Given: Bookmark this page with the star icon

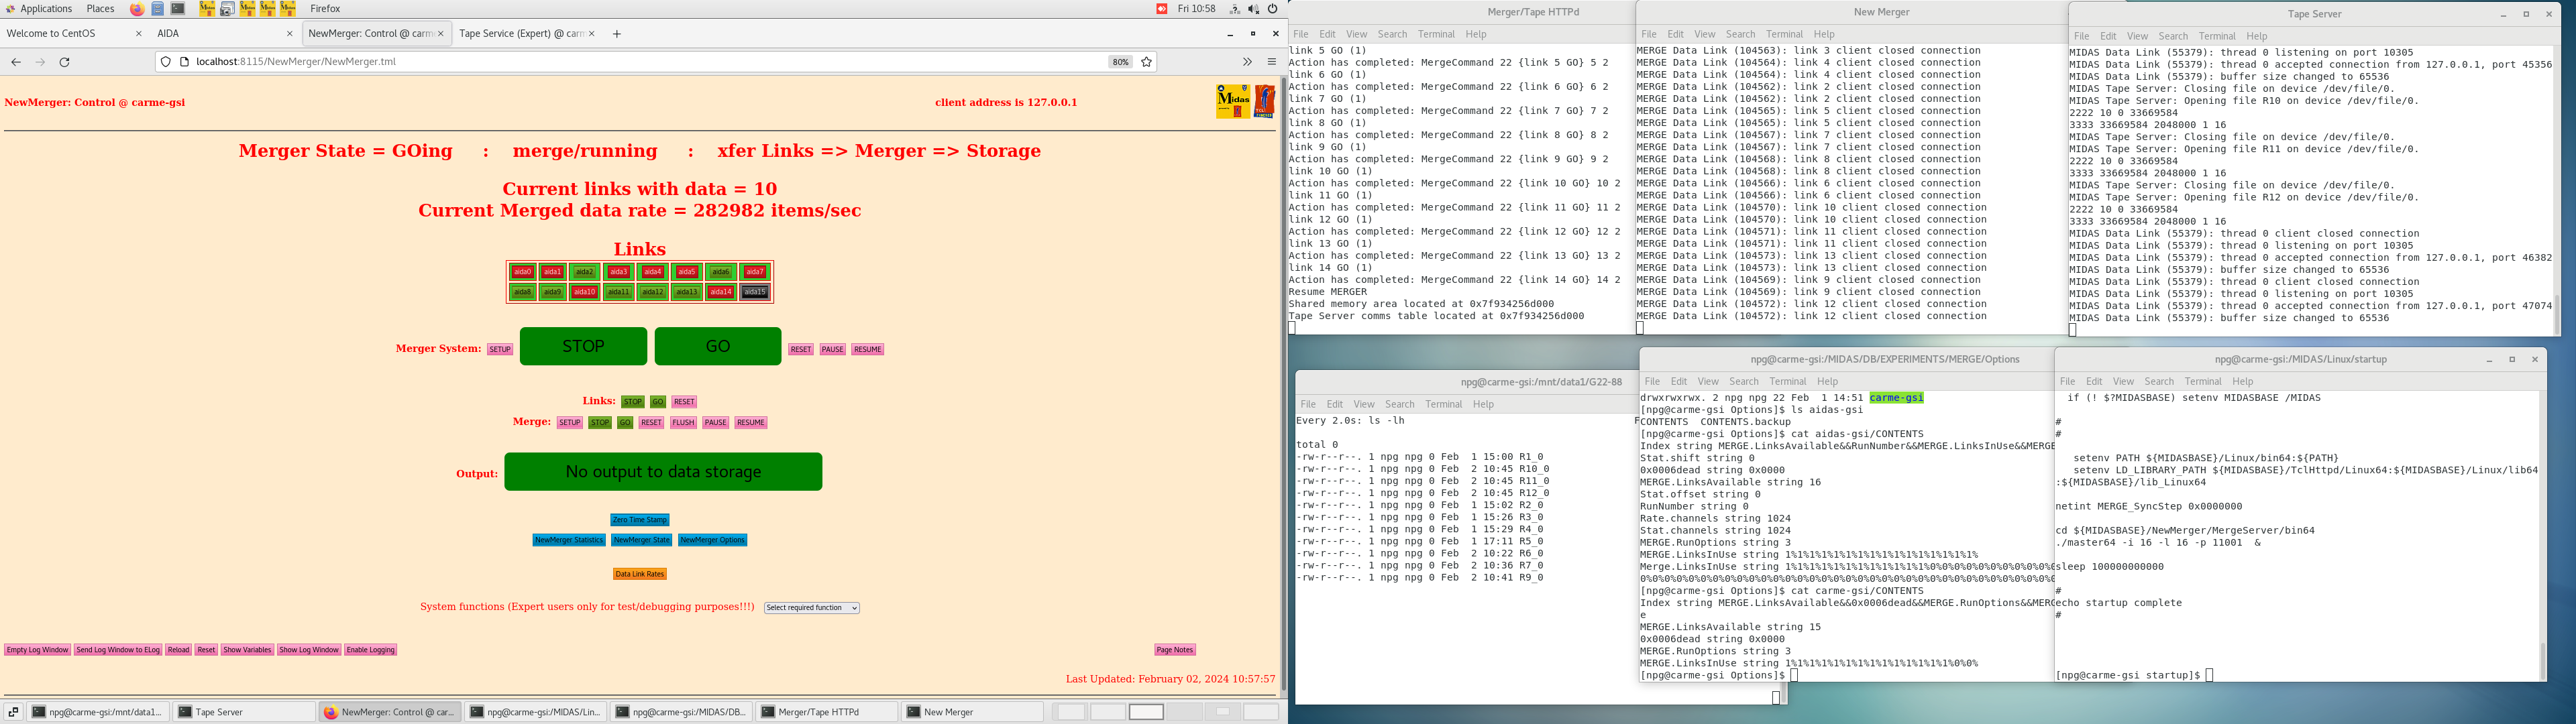Looking at the screenshot, I should (x=1147, y=62).
